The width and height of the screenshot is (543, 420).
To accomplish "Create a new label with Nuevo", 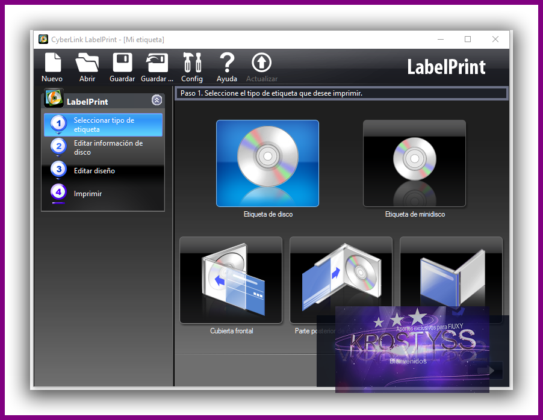I will (x=52, y=67).
